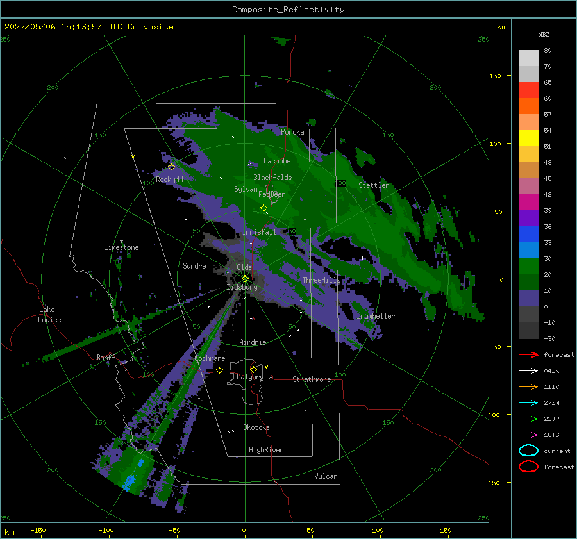Click the cyan current ellipse icon
The image size is (577, 539).
528,451
